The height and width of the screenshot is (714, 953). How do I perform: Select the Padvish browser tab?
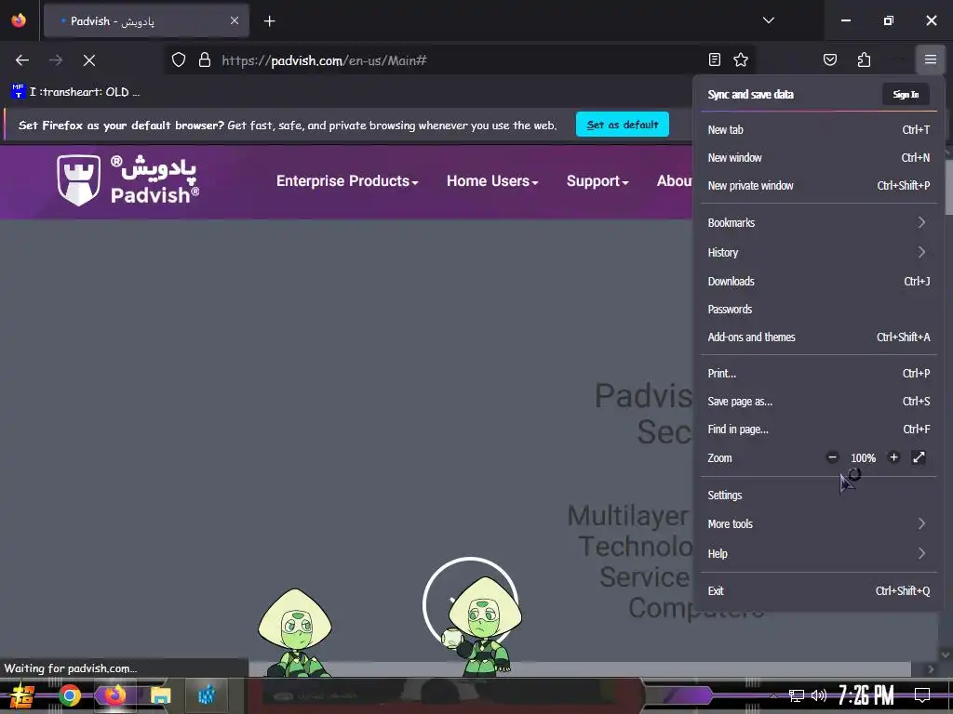click(146, 21)
